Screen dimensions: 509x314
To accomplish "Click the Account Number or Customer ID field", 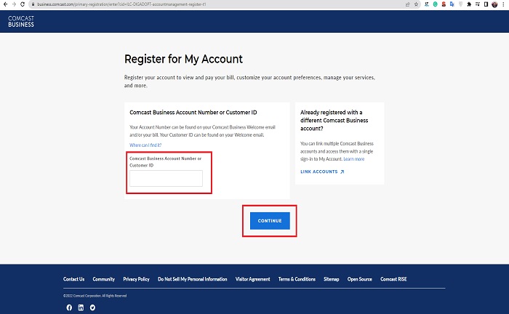I will [167, 178].
